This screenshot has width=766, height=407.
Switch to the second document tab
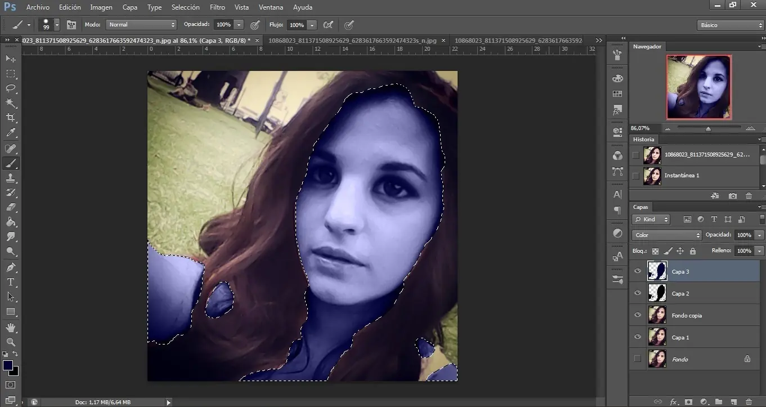(x=352, y=41)
